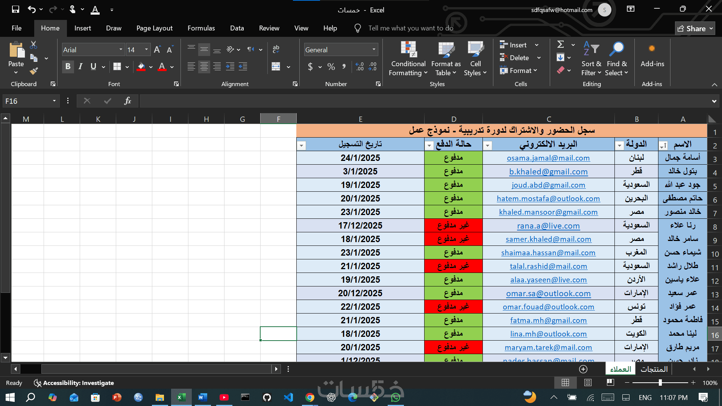This screenshot has width=722, height=406.
Task: Toggle center horizontal alignment
Action: click(x=204, y=67)
